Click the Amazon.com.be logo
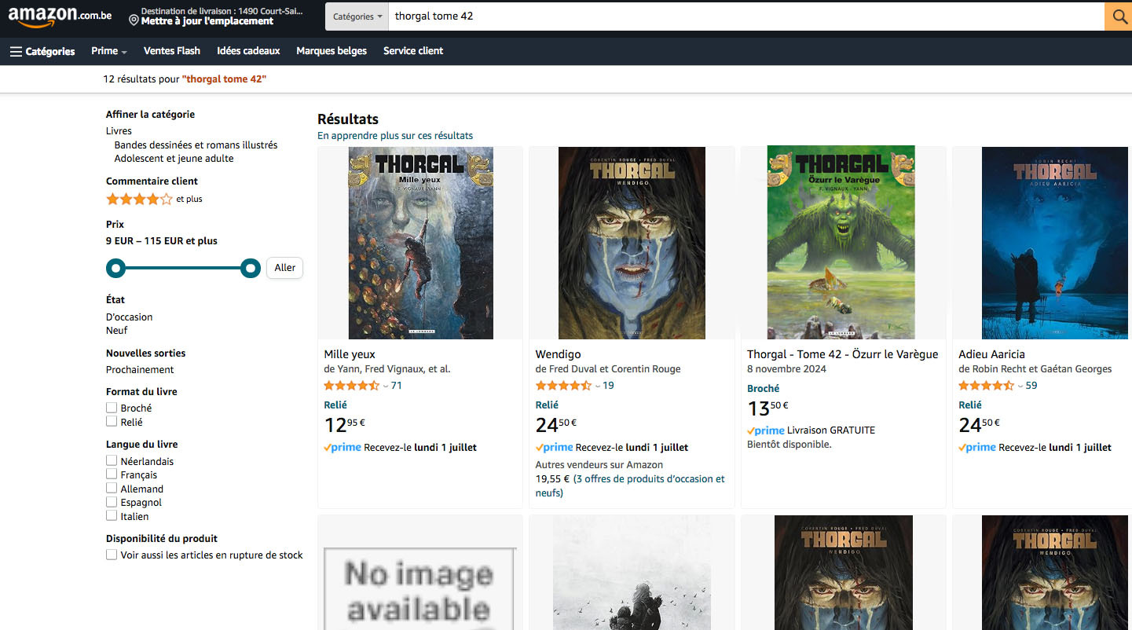The height and width of the screenshot is (630, 1132). [x=60, y=16]
